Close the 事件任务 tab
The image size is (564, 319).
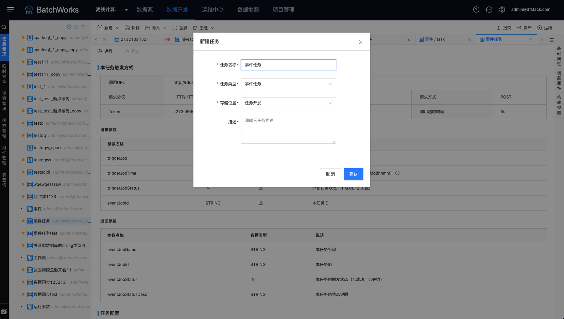pyautogui.click(x=530, y=40)
